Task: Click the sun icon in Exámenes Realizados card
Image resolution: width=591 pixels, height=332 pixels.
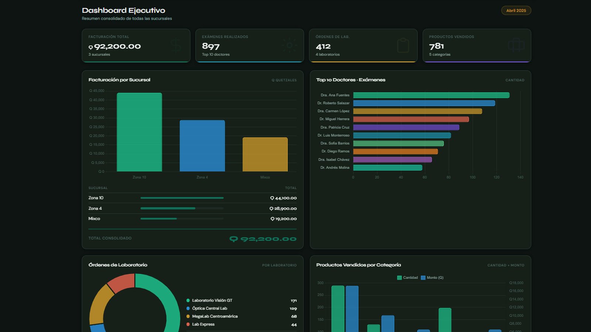Action: click(x=290, y=45)
